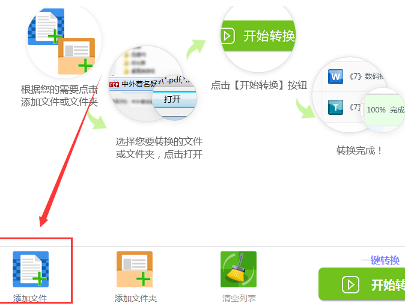Screen dimensions: 405x306
Task: Click the 清空列表 broom icon
Action: [239, 269]
